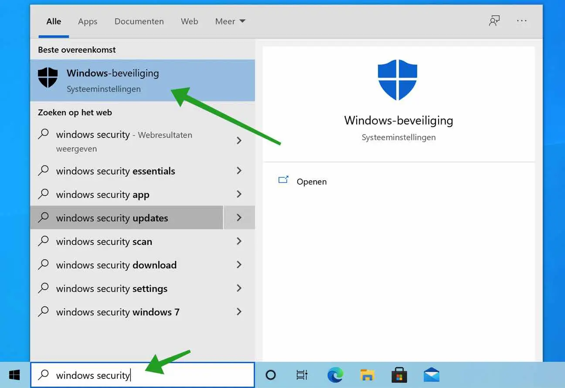Viewport: 565px width, 388px height.
Task: Launch Microsoft Edge from the taskbar
Action: tap(335, 375)
